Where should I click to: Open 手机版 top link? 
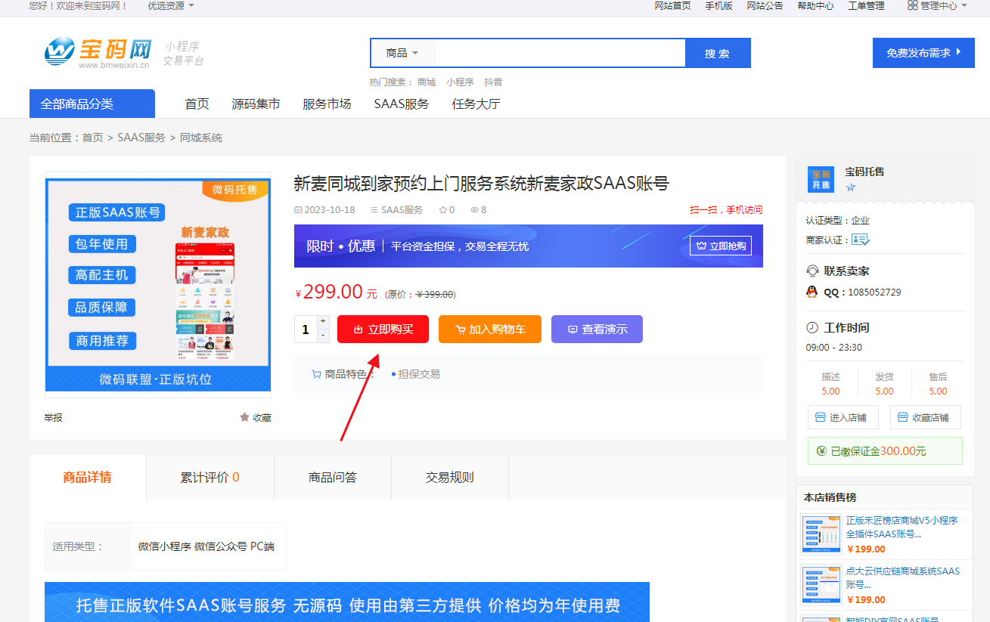[x=718, y=5]
